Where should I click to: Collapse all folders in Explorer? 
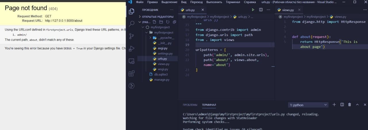click(x=175, y=22)
